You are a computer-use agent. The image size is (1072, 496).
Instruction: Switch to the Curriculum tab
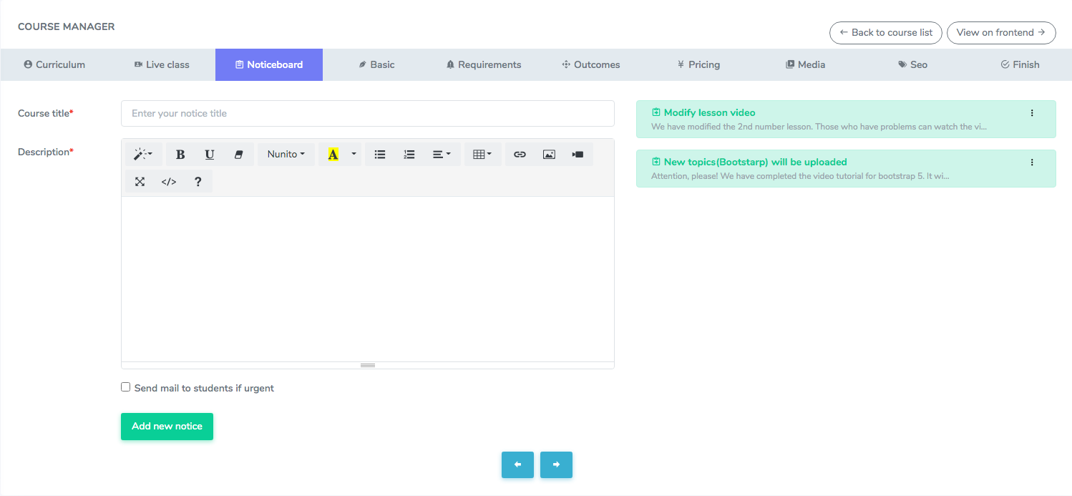[x=54, y=64]
